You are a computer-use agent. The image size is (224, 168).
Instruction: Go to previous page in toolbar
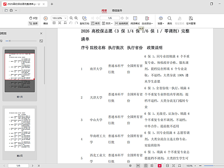coord(97,18)
